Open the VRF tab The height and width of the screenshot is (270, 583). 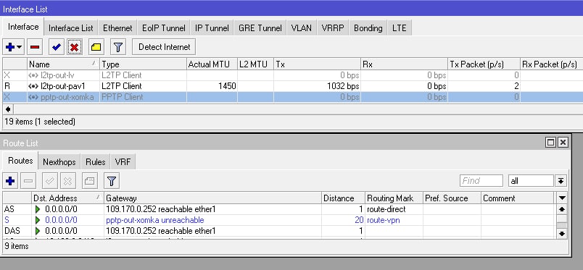pyautogui.click(x=123, y=162)
